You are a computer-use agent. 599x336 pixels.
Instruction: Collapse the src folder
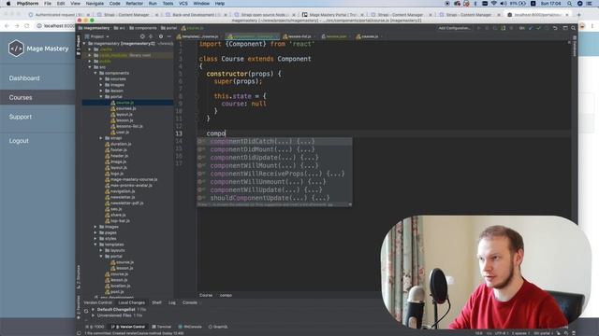tap(90, 67)
